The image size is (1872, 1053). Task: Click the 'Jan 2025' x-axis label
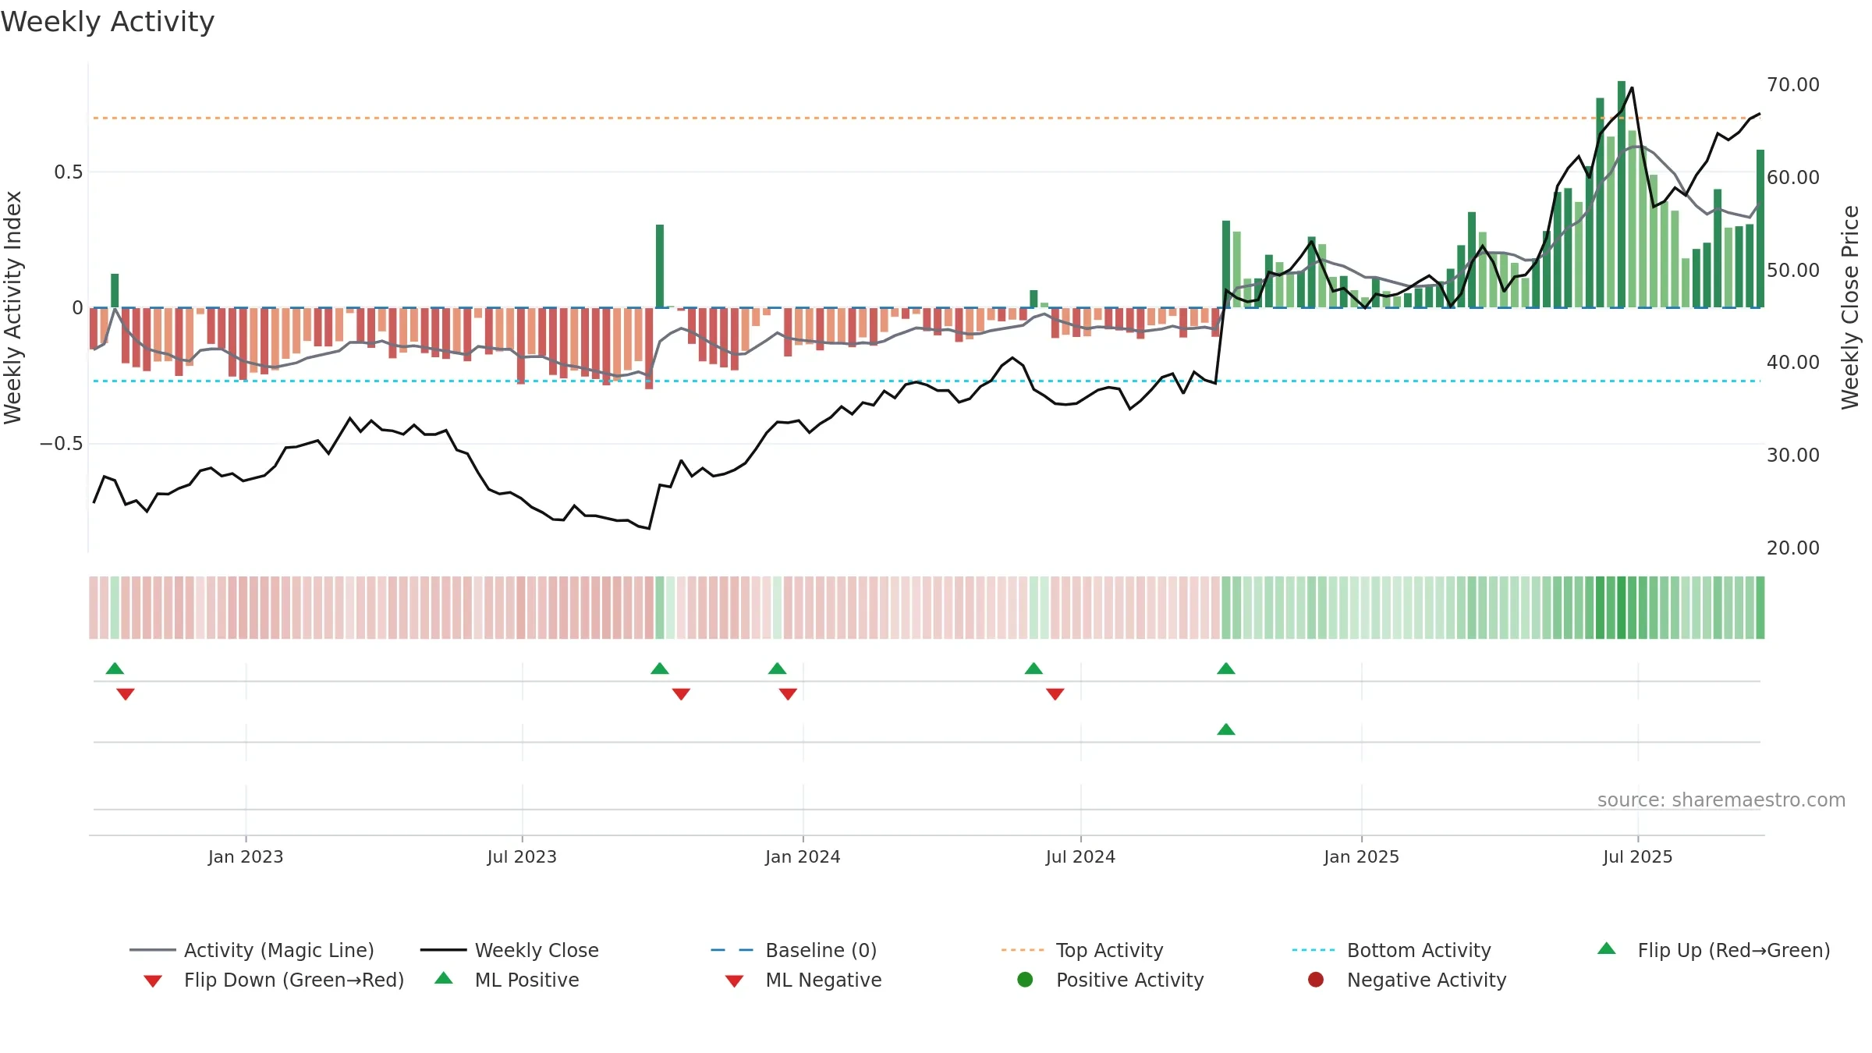[x=1361, y=856]
